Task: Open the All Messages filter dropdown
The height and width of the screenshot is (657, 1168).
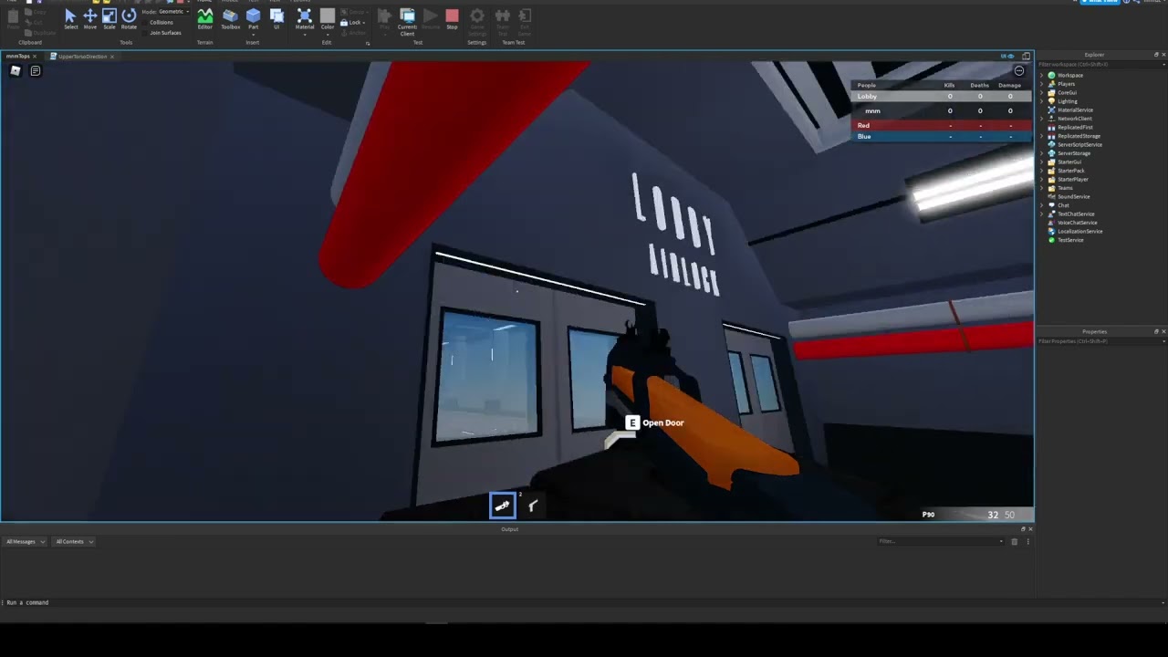Action: 25,541
